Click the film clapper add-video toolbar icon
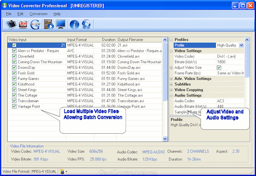The image size is (256, 176). click(11, 25)
